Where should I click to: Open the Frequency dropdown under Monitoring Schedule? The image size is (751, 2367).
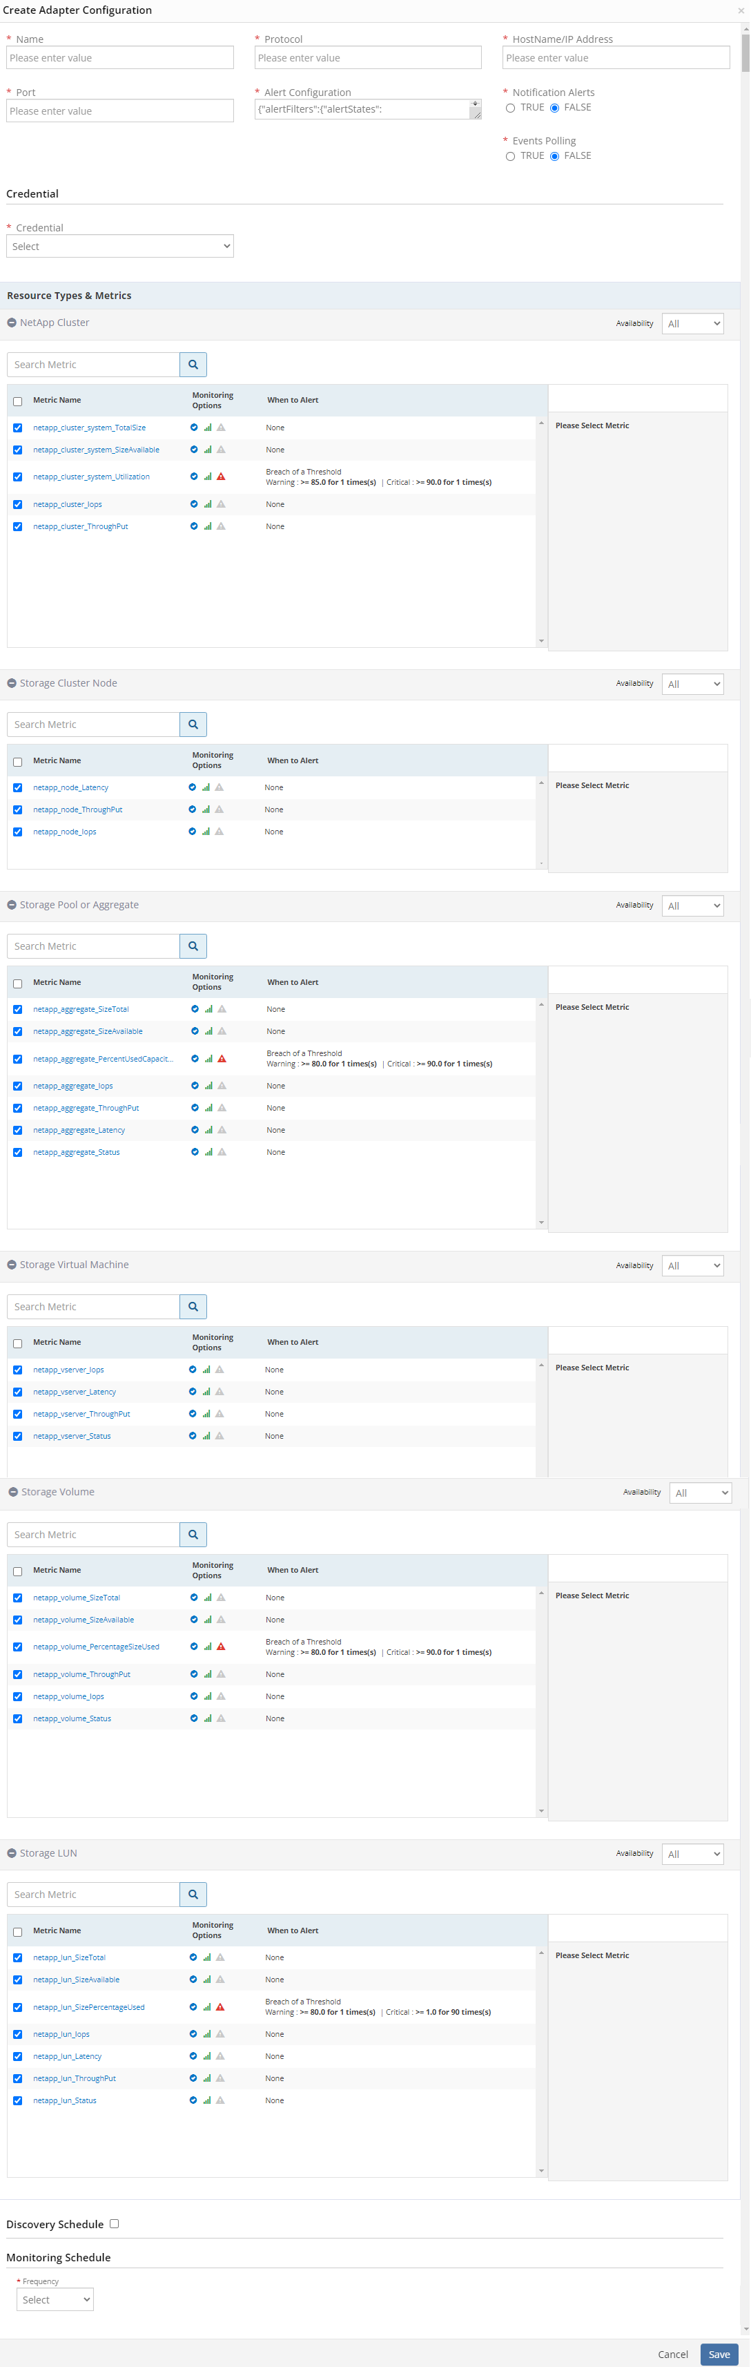(x=55, y=2300)
